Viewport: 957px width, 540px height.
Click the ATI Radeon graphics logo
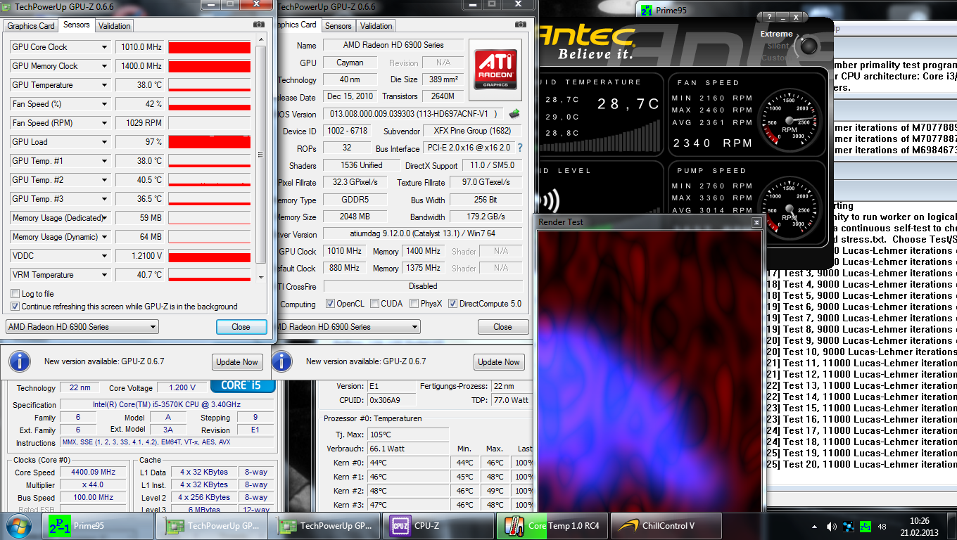pyautogui.click(x=497, y=69)
